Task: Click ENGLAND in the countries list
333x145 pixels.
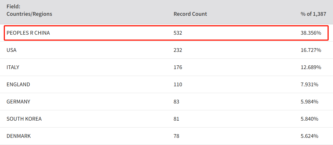Action: (x=18, y=85)
